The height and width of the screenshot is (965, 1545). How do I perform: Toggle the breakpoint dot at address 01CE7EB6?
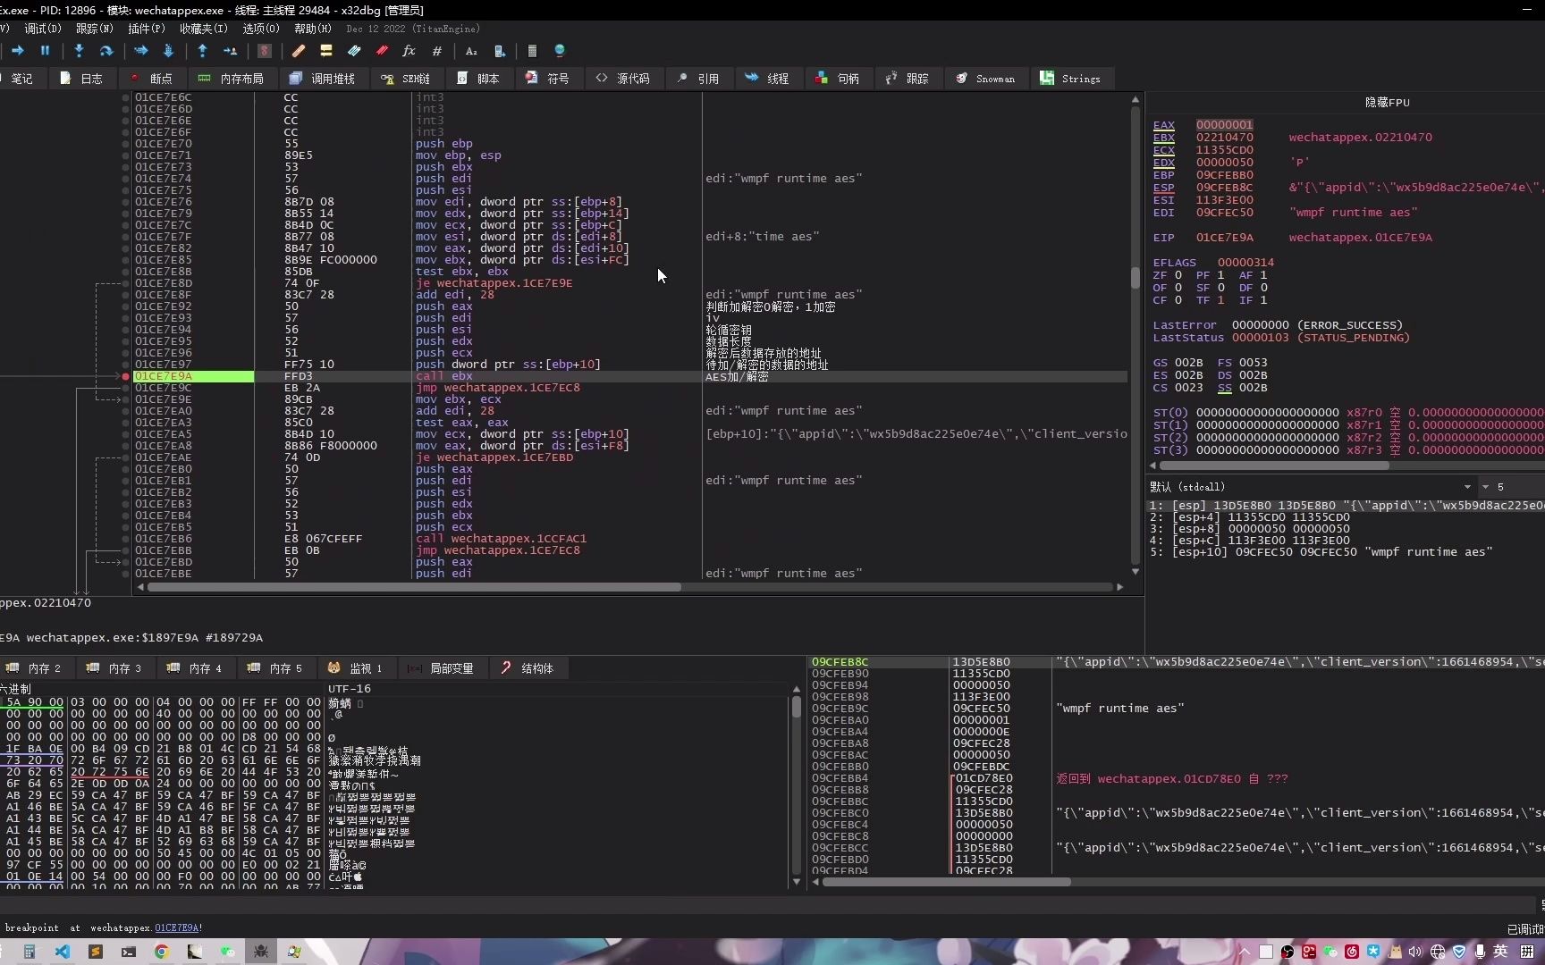(125, 539)
